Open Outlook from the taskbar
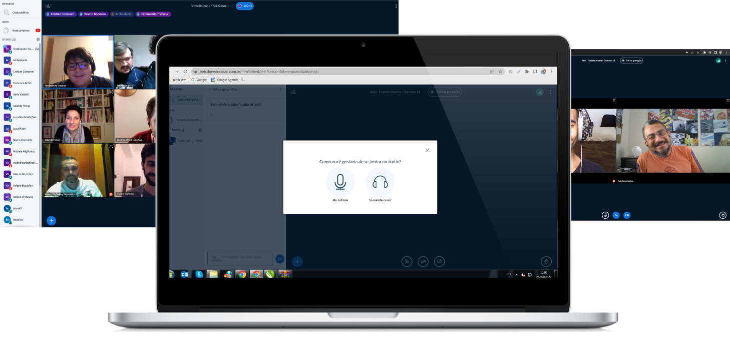This screenshot has height=344, width=730. pyautogui.click(x=185, y=274)
